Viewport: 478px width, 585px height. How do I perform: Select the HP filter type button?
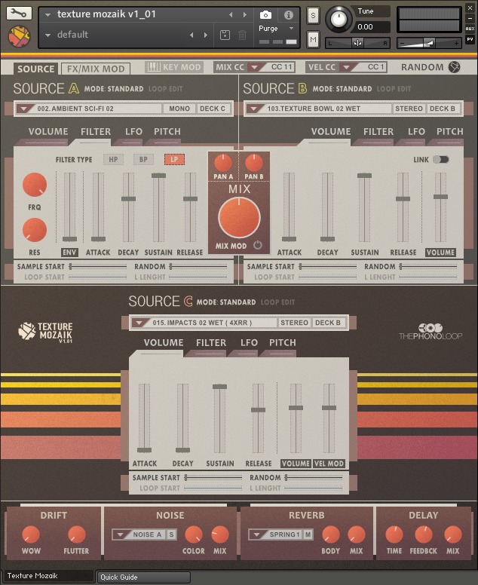click(113, 160)
